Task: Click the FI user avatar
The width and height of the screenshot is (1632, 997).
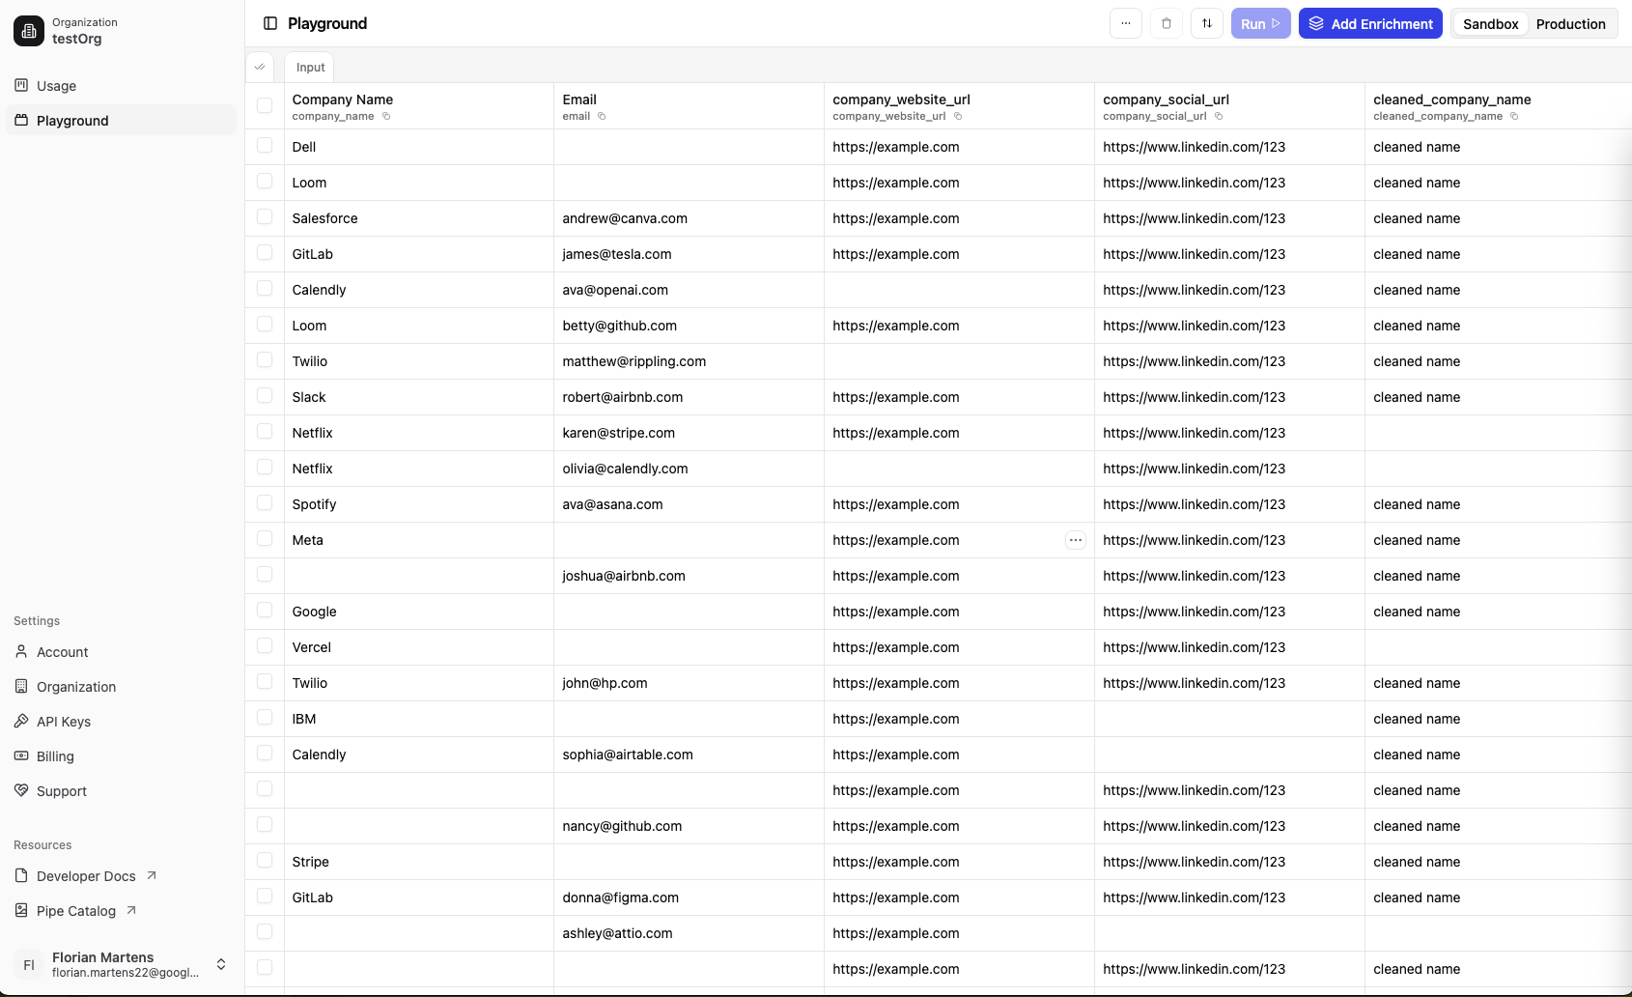Action: 29,964
